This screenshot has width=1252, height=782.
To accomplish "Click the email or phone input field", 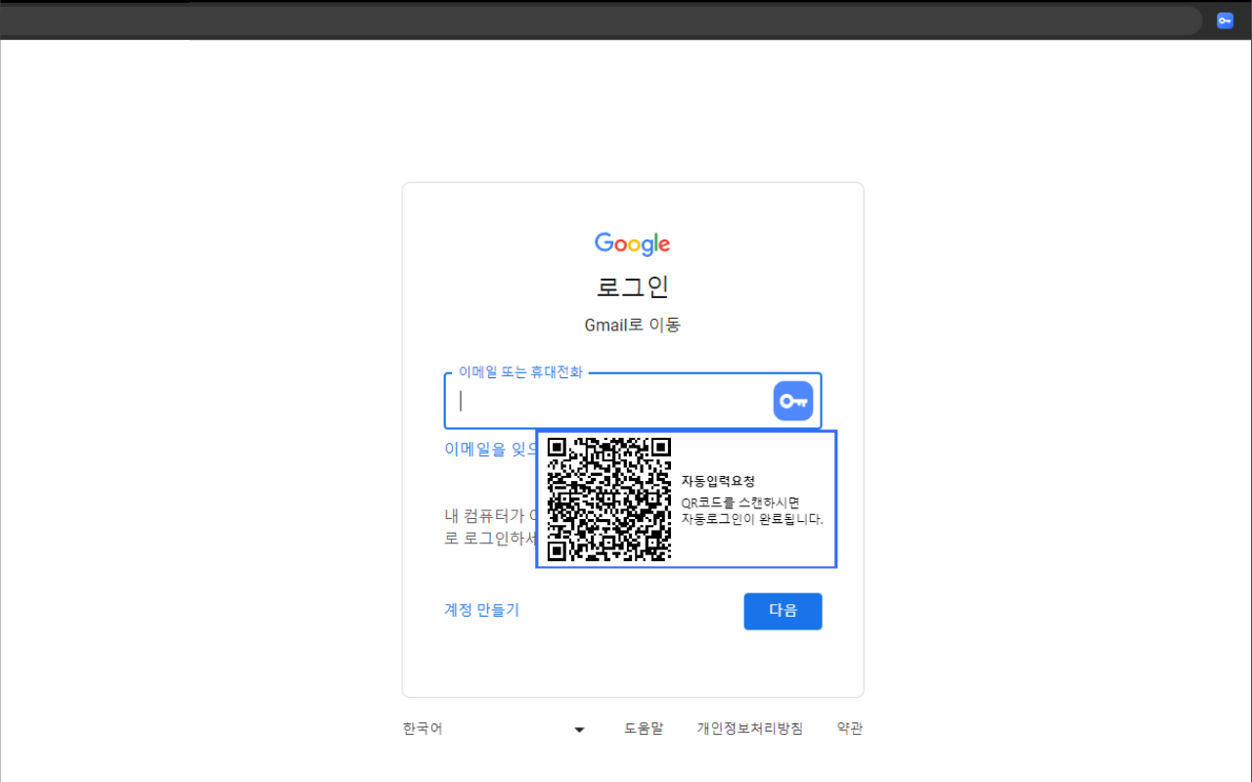I will click(x=633, y=401).
